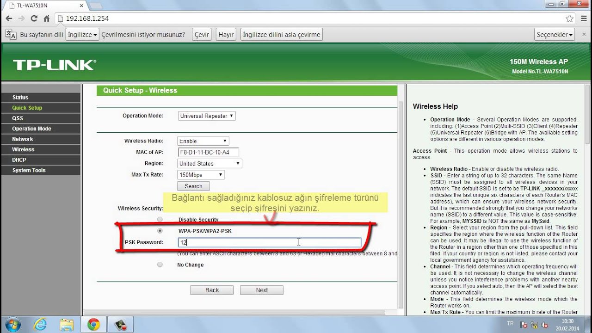Click the TP-LINK logo

click(54, 65)
